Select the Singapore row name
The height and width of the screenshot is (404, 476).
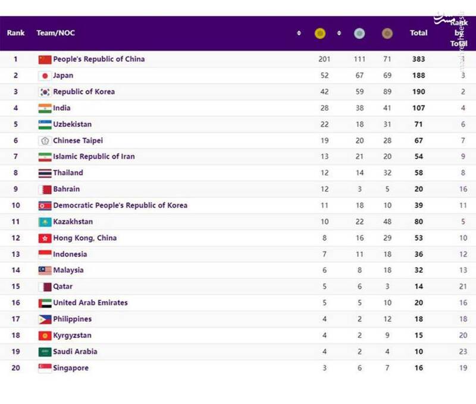tap(71, 368)
